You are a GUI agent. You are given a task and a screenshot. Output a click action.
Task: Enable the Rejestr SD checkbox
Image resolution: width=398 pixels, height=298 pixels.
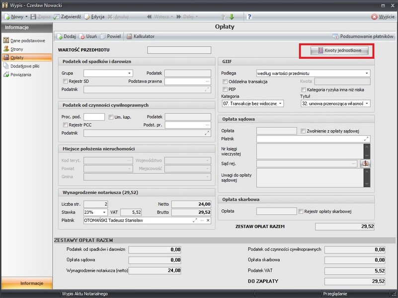point(65,81)
